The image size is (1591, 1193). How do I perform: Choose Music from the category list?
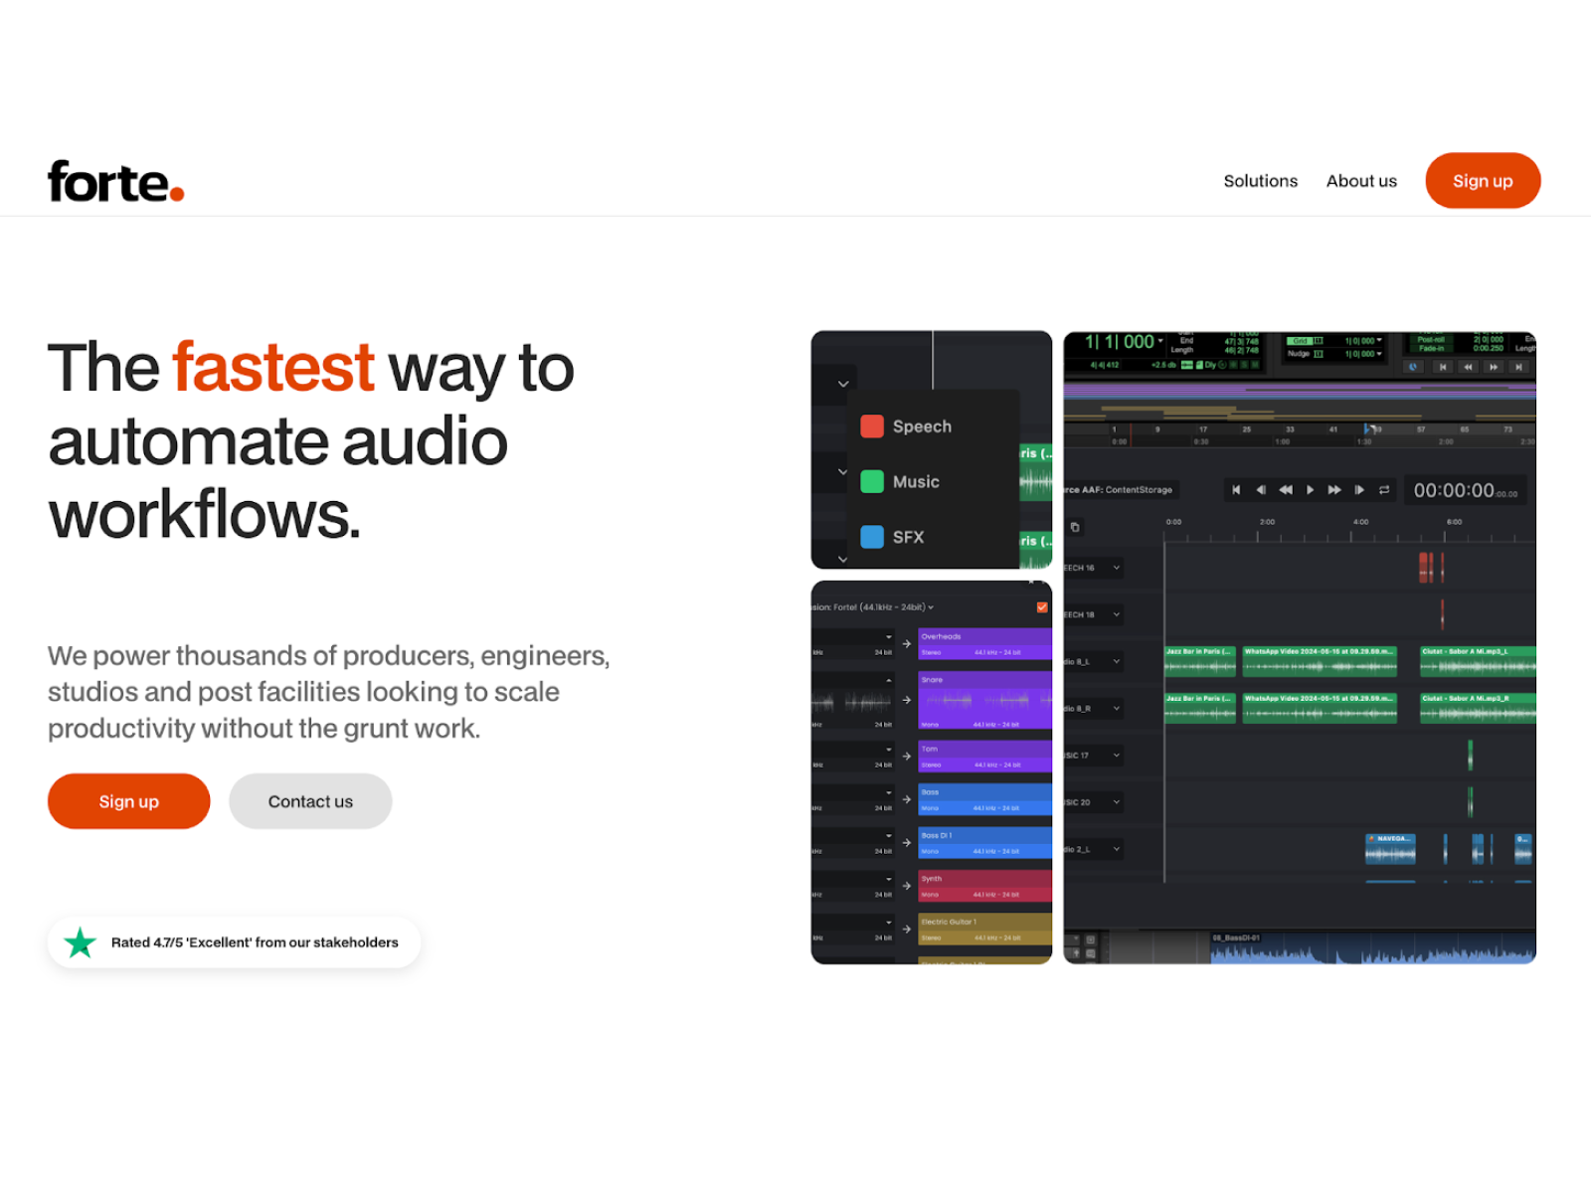click(915, 482)
